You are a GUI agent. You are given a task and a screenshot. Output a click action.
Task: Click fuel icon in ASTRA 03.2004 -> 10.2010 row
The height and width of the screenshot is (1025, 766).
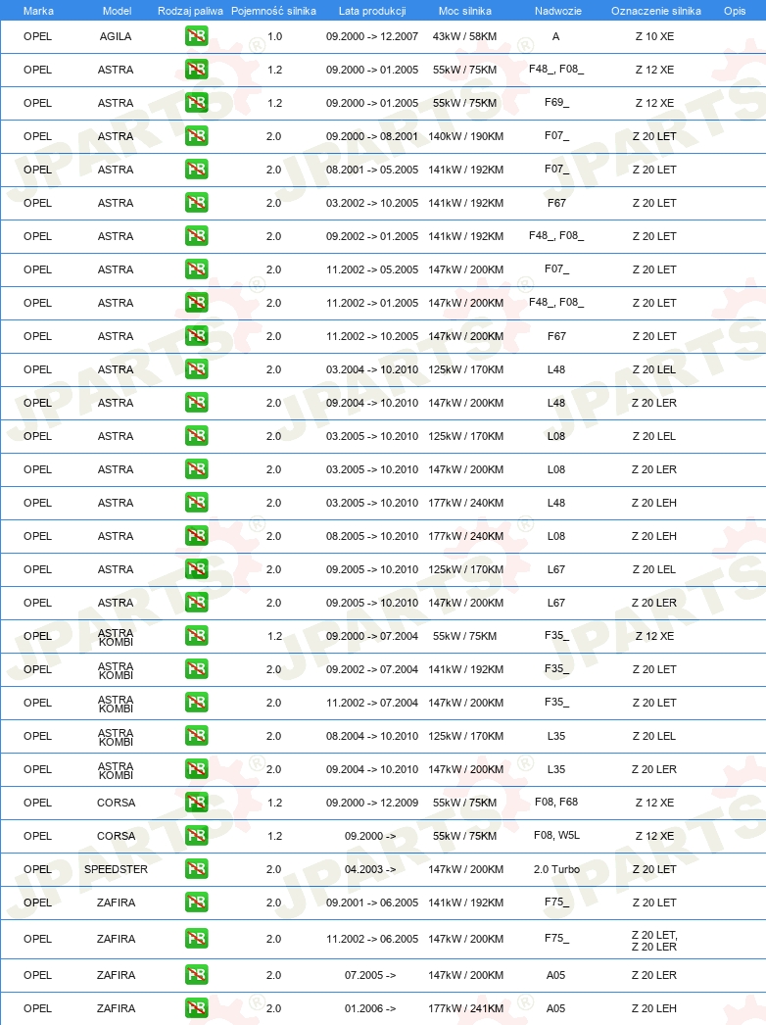[x=196, y=369]
